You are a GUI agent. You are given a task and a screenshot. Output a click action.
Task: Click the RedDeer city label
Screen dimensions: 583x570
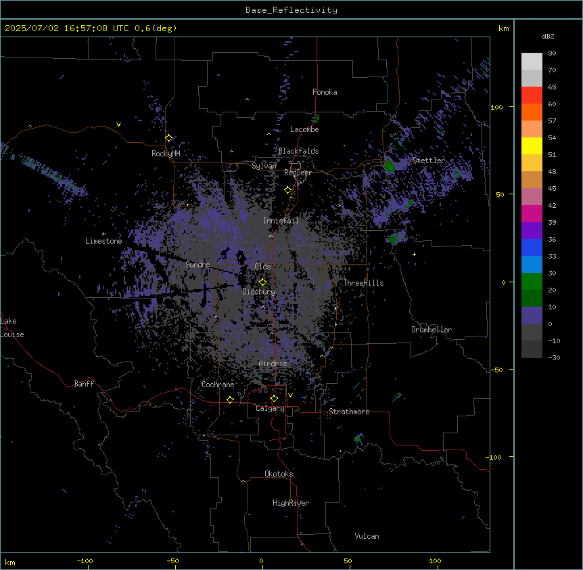point(298,173)
